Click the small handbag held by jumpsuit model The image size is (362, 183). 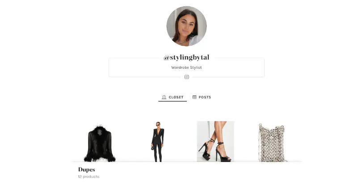click(x=152, y=148)
